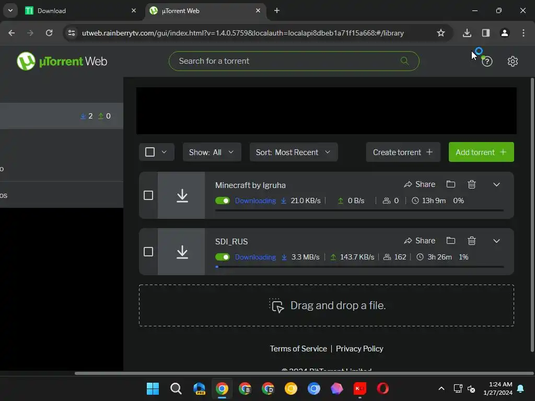This screenshot has height=401, width=535.
Task: Select Minecraft by Igruha checkbox
Action: pyautogui.click(x=148, y=195)
